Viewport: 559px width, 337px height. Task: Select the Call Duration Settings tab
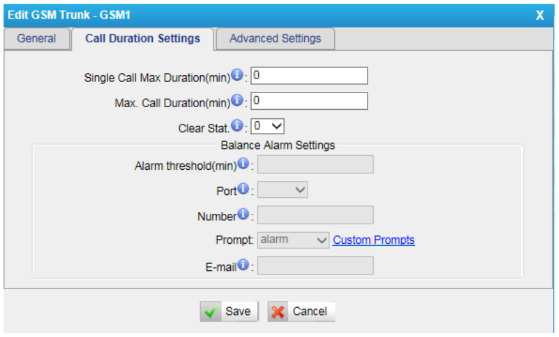pos(142,39)
